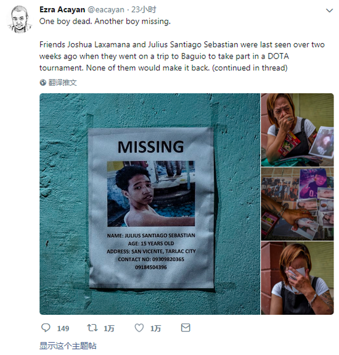Open the 23小时 tweet timestamp
Image resolution: width=339 pixels, height=355 pixels.
coord(144,10)
